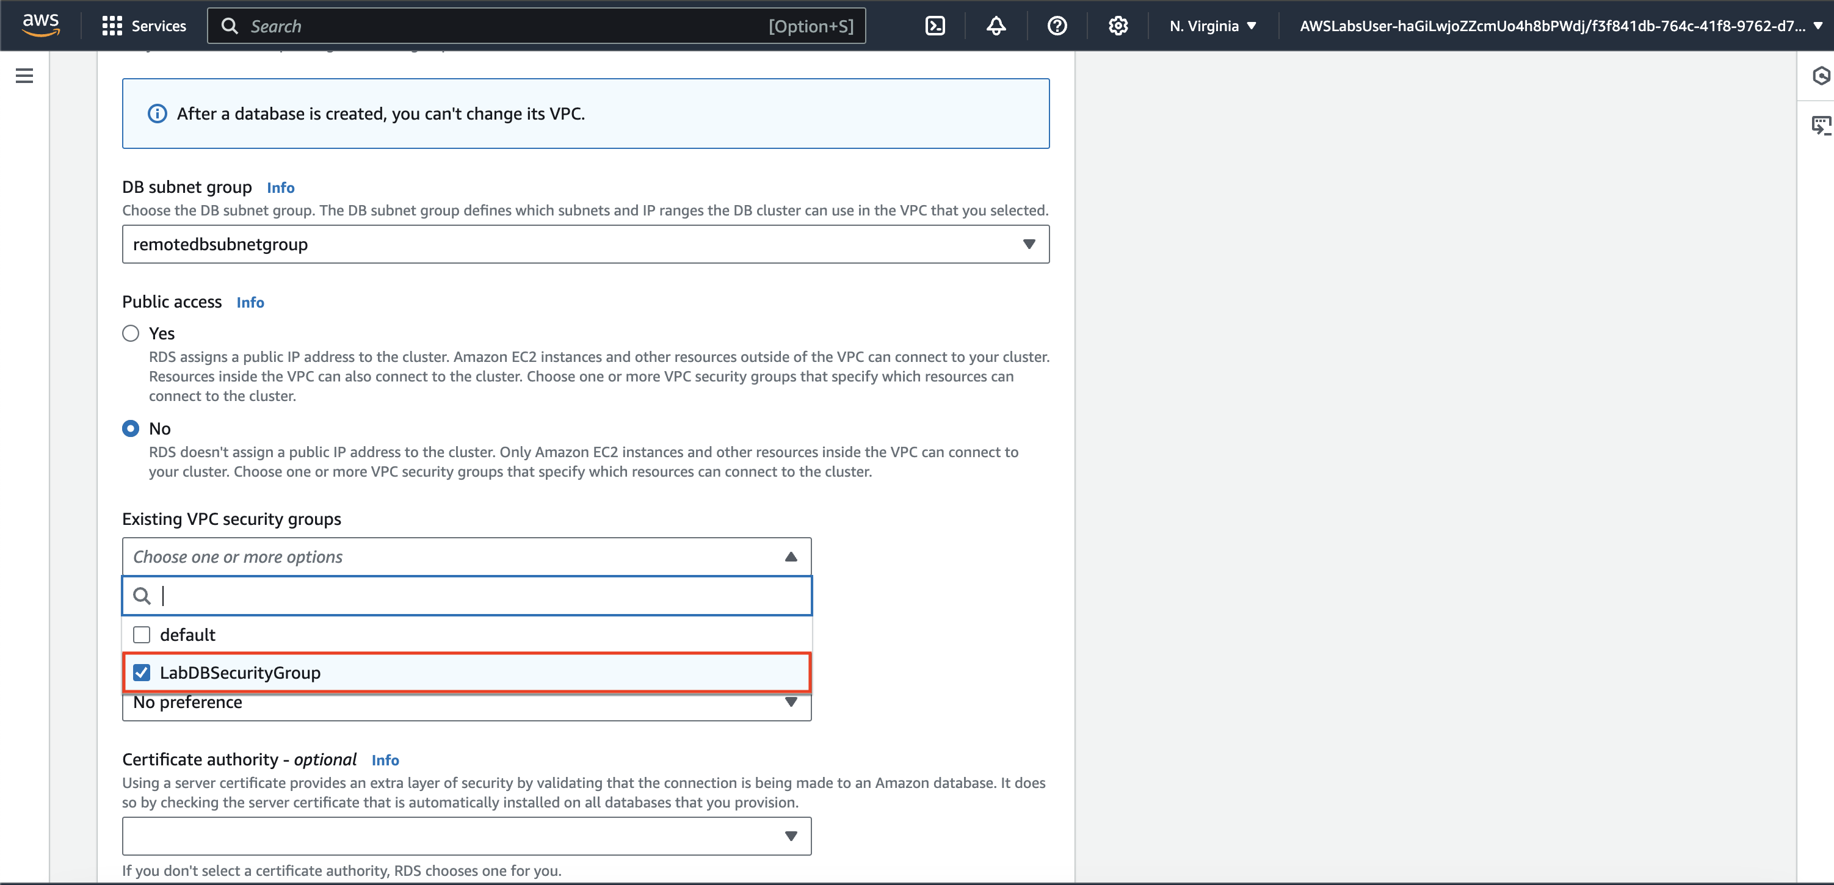Check the default security group option
This screenshot has height=885, width=1834.
[142, 634]
